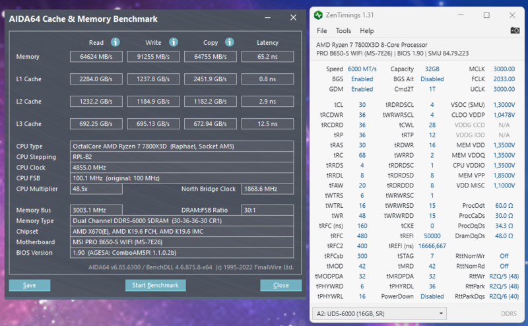Click the Close button in AIDA64
528x326 pixels.
point(281,285)
